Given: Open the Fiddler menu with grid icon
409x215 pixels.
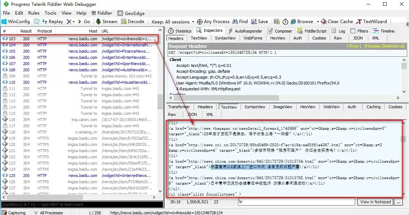Looking at the screenshot, I should (102, 13).
